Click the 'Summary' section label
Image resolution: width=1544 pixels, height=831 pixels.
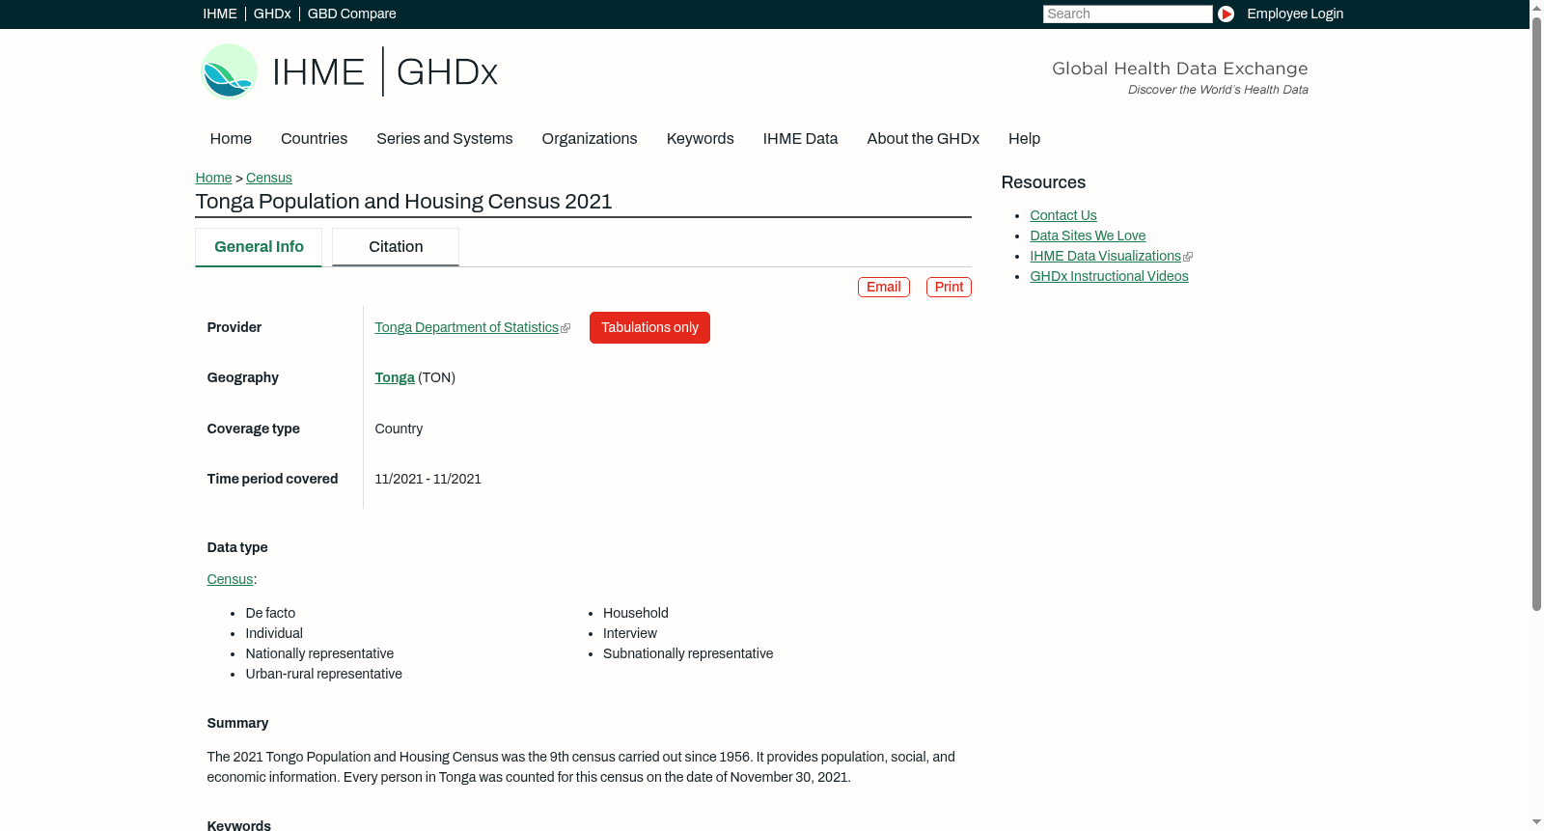click(x=237, y=723)
